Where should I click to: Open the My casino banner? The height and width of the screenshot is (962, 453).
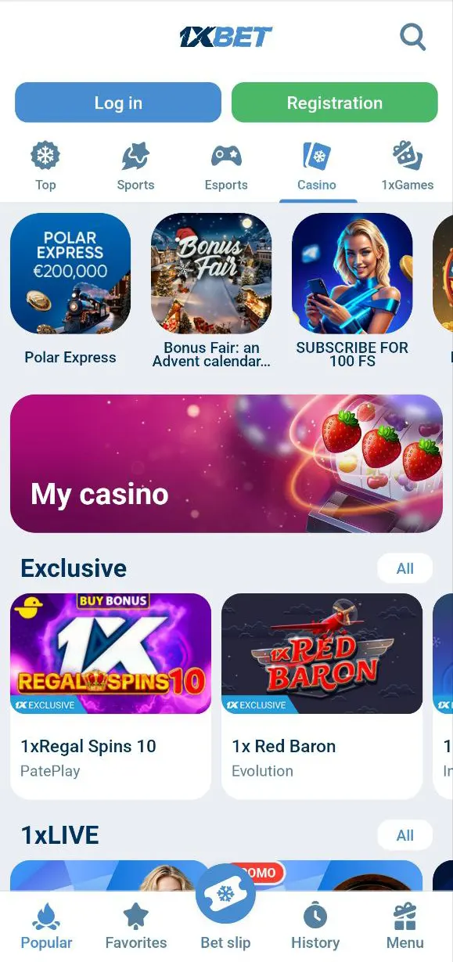[x=226, y=463]
